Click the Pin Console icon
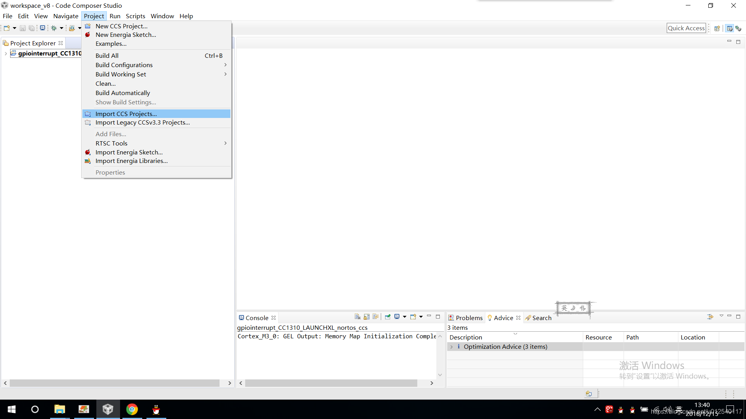The width and height of the screenshot is (746, 419). tap(388, 317)
